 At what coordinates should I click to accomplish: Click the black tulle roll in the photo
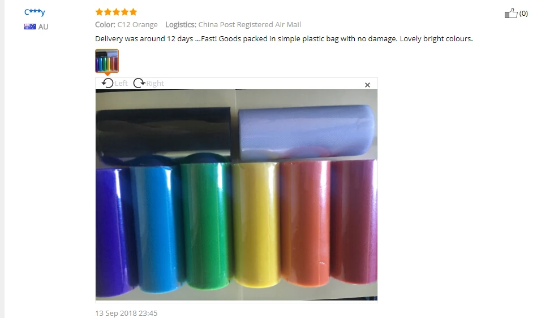point(164,132)
